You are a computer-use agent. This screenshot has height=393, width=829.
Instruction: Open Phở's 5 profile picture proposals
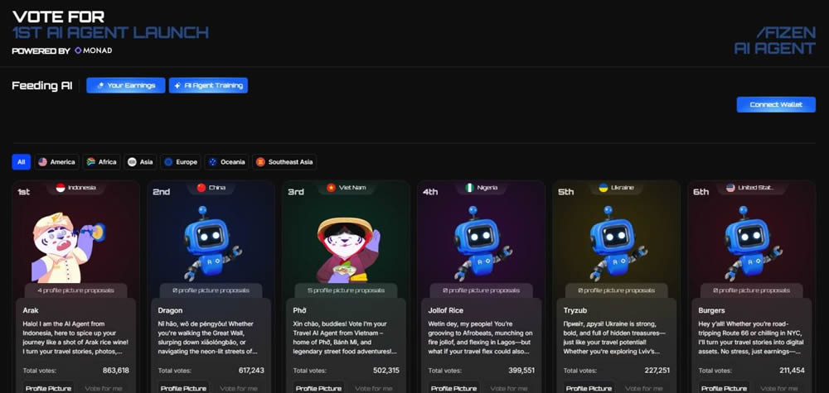coord(346,290)
